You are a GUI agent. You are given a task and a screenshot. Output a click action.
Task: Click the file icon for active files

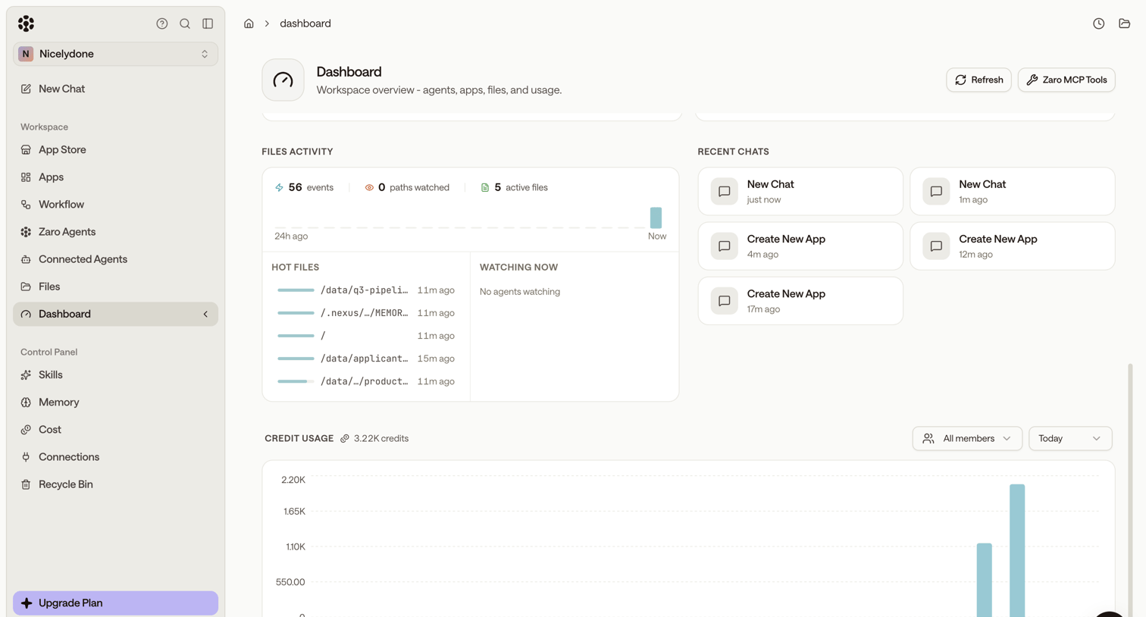(485, 187)
